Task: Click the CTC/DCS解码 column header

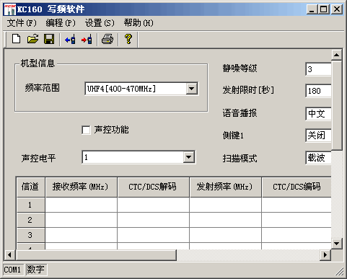Action: [x=153, y=187]
